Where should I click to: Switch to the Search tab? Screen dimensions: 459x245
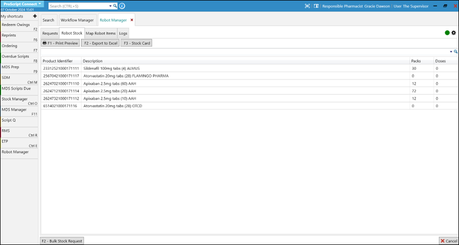pos(49,20)
